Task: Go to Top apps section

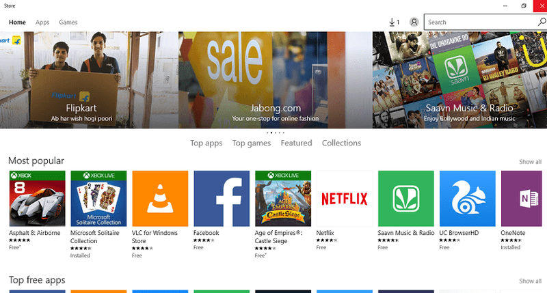Action: click(x=206, y=143)
